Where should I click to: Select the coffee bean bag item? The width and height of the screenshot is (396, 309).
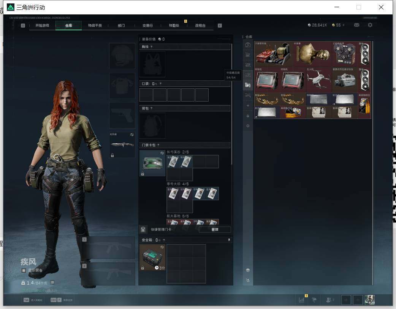coord(364,106)
